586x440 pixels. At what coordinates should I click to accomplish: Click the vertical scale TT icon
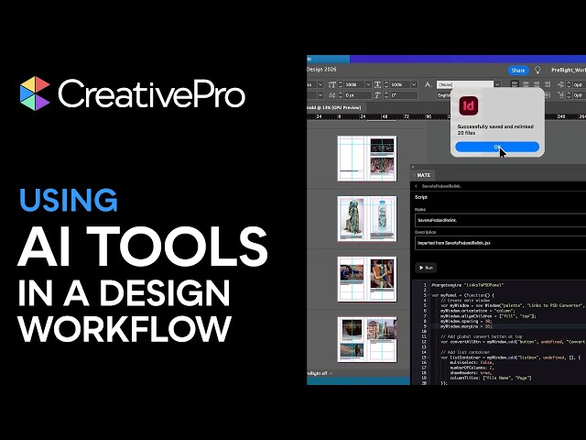[x=332, y=84]
